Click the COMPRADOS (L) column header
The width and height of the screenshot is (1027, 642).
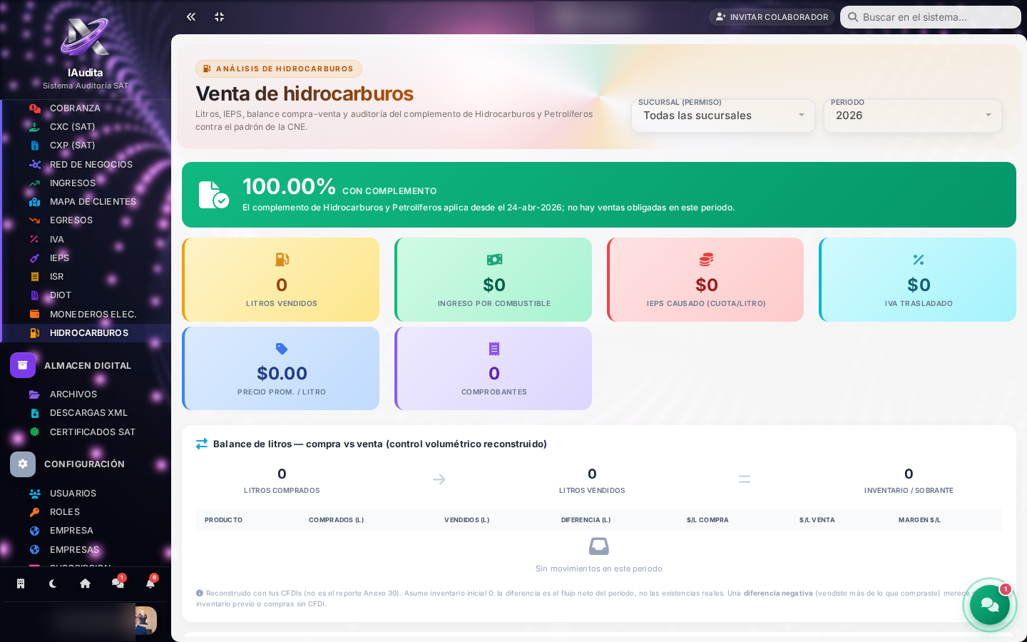(x=336, y=520)
